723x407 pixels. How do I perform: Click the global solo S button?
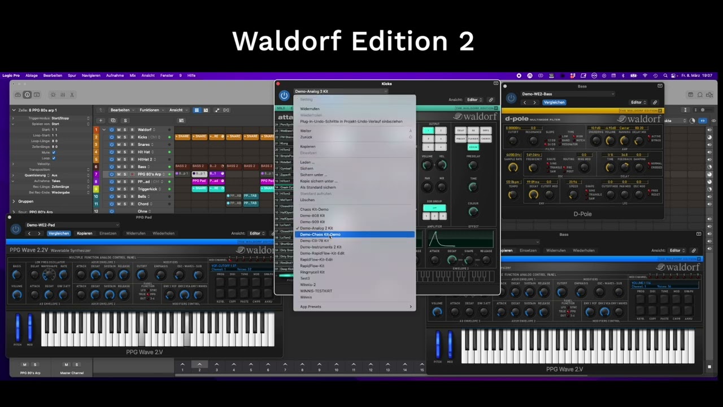(x=125, y=120)
